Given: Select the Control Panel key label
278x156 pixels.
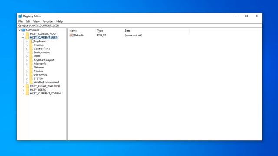Looking at the screenshot, I should coord(42,49).
